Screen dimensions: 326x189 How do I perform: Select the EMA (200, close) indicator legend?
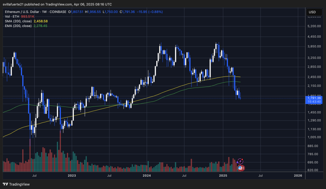[x=18, y=26]
